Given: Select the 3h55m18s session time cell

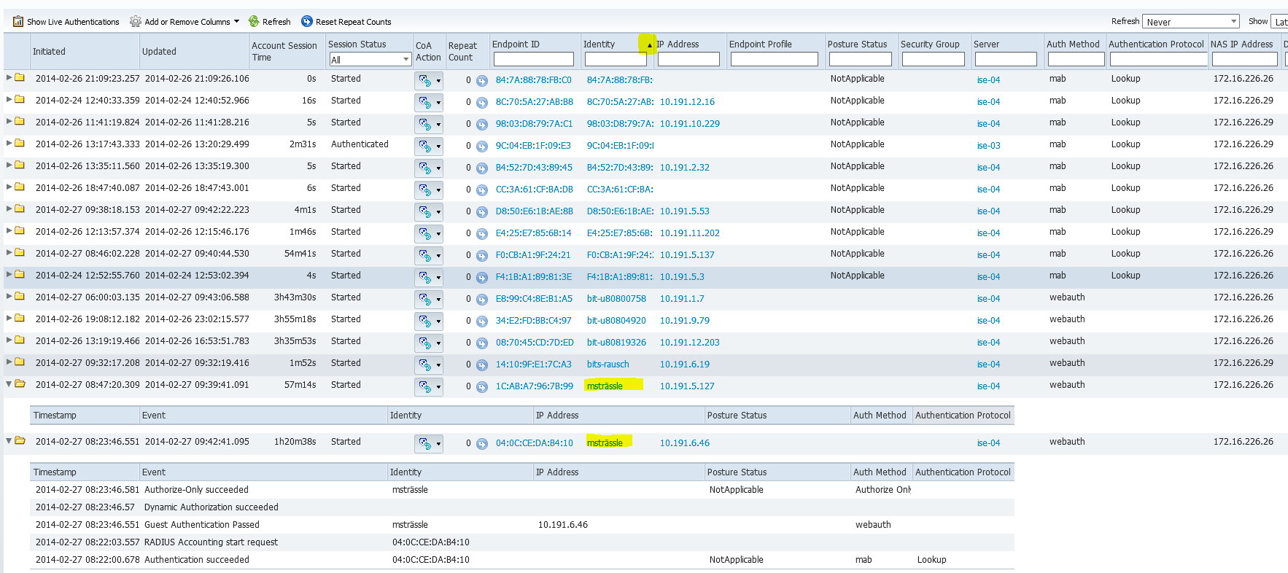Looking at the screenshot, I should (295, 319).
